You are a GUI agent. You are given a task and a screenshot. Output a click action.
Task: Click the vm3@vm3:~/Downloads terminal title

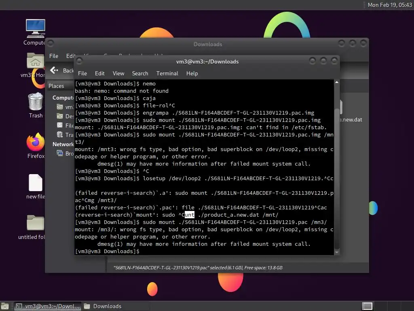(207, 62)
